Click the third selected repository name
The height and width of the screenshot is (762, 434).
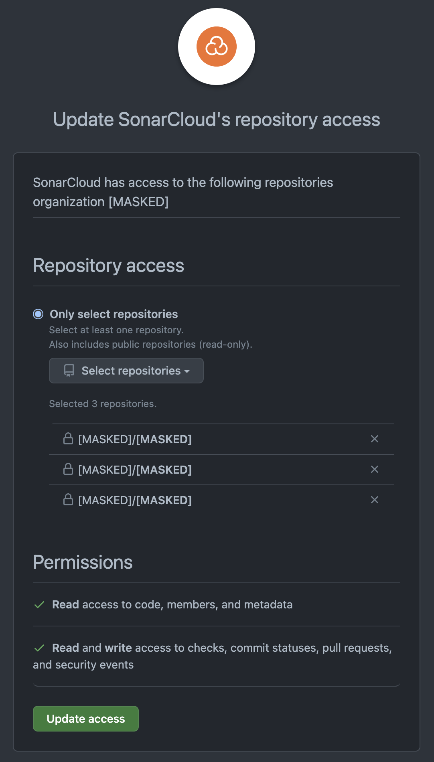pyautogui.click(x=135, y=500)
